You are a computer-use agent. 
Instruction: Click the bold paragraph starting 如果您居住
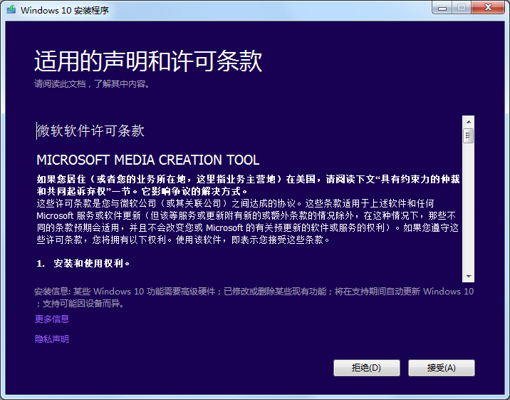pos(248,185)
